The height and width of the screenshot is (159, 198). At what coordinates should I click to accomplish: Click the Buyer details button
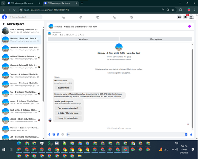(63, 88)
